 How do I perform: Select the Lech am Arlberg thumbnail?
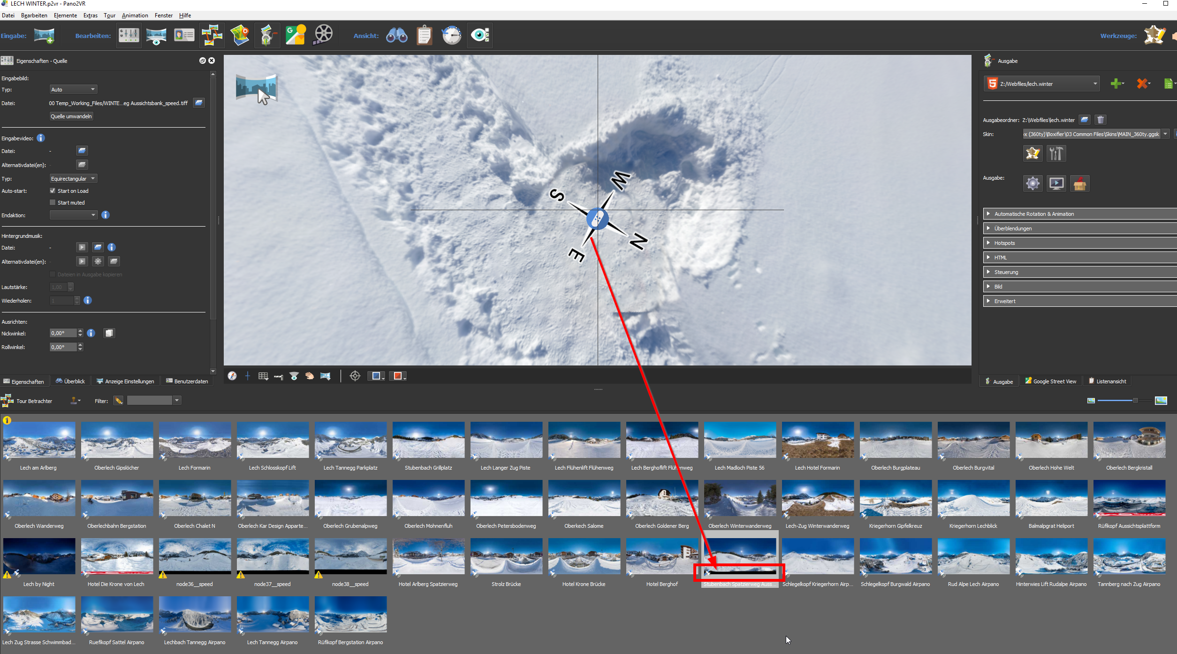pos(39,440)
